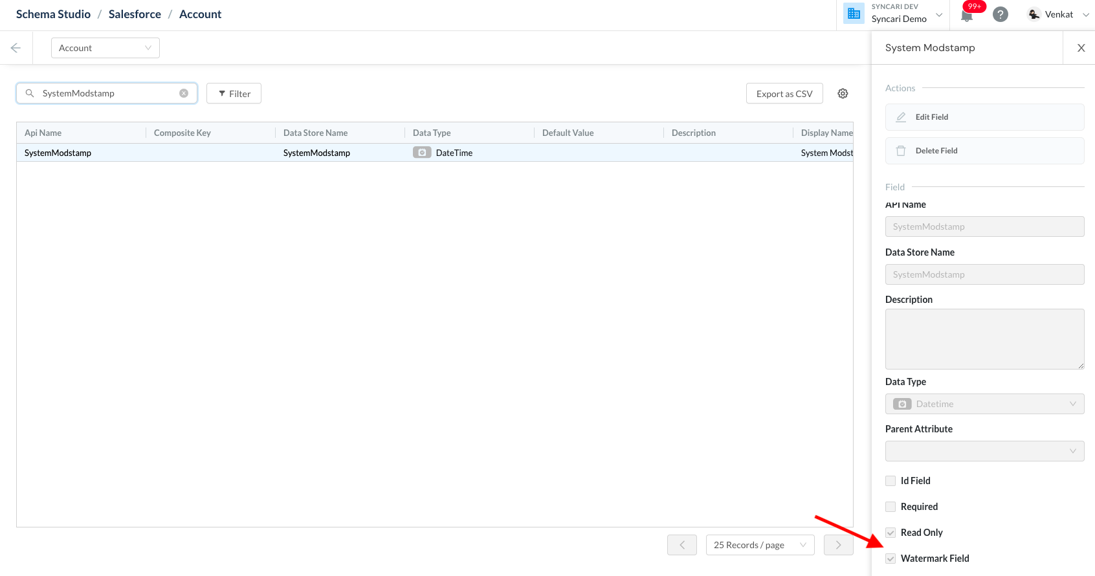This screenshot has width=1095, height=576.
Task: Toggle the Id Field checkbox
Action: (890, 481)
